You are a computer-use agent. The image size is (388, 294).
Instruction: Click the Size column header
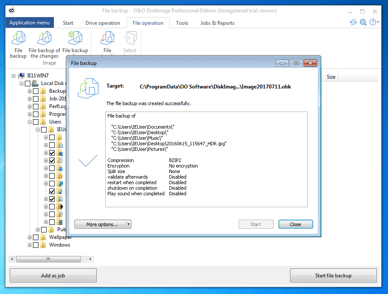pos(331,77)
